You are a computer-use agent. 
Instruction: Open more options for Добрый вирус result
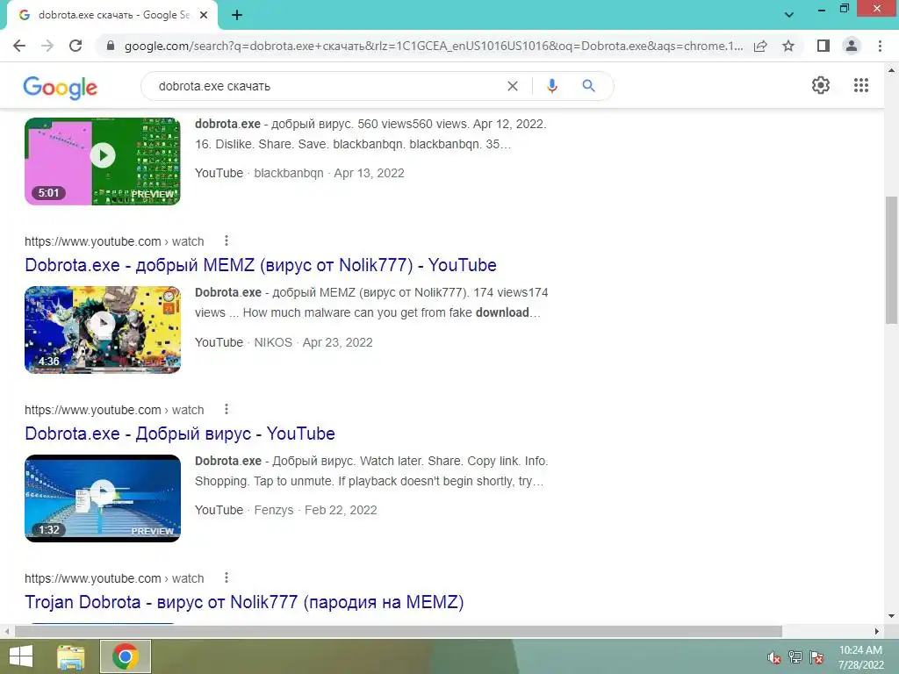click(x=227, y=409)
